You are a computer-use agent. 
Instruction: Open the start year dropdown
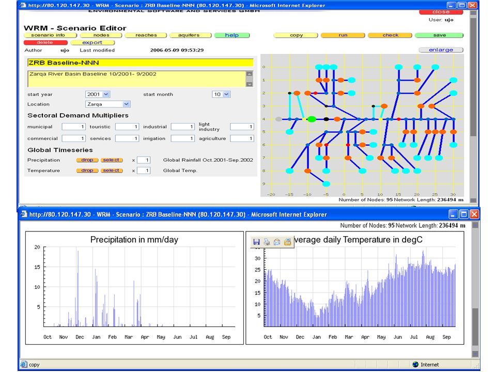click(106, 94)
